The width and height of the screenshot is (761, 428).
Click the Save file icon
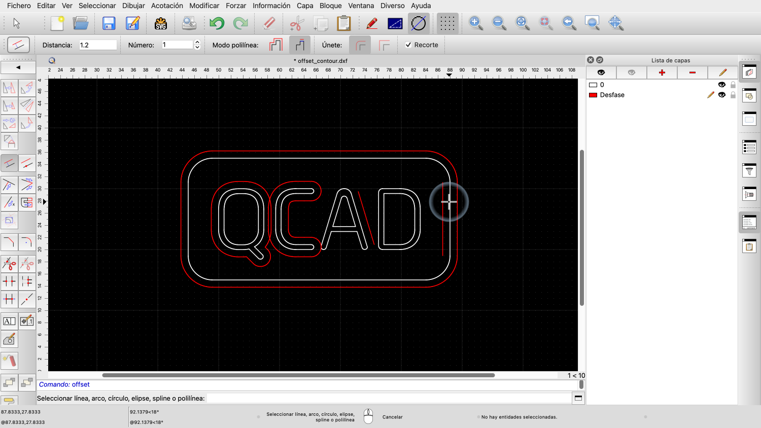point(109,23)
